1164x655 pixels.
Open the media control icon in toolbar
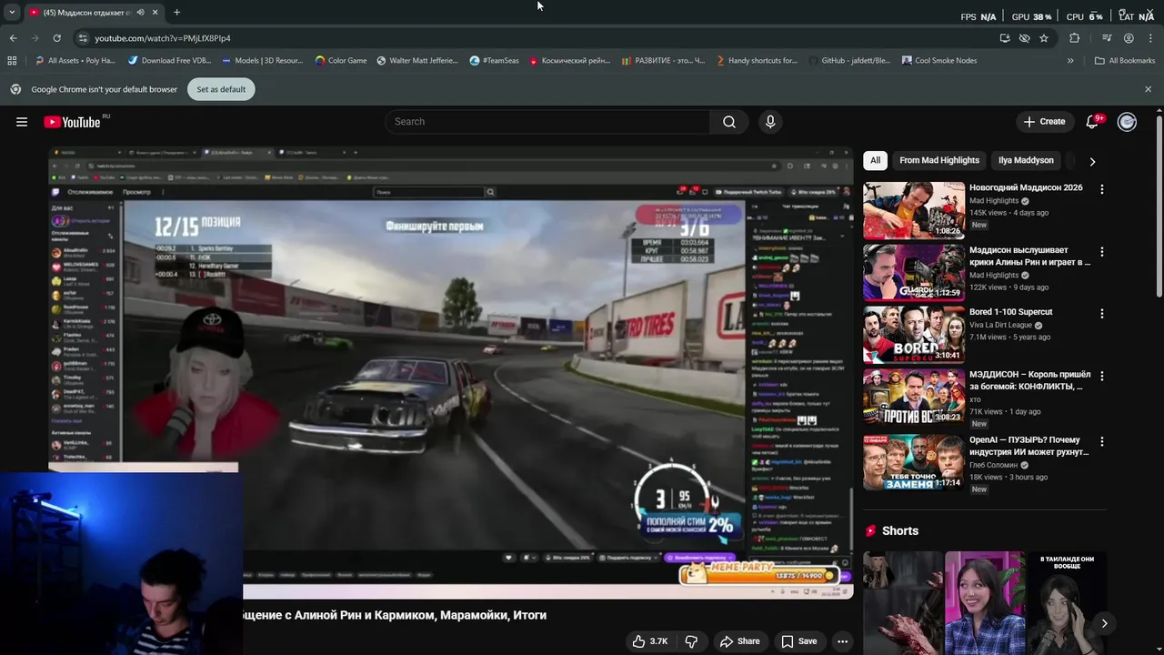pyautogui.click(x=1107, y=38)
